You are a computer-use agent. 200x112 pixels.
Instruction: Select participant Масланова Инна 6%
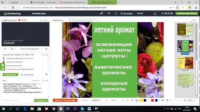pyautogui.click(x=14, y=66)
